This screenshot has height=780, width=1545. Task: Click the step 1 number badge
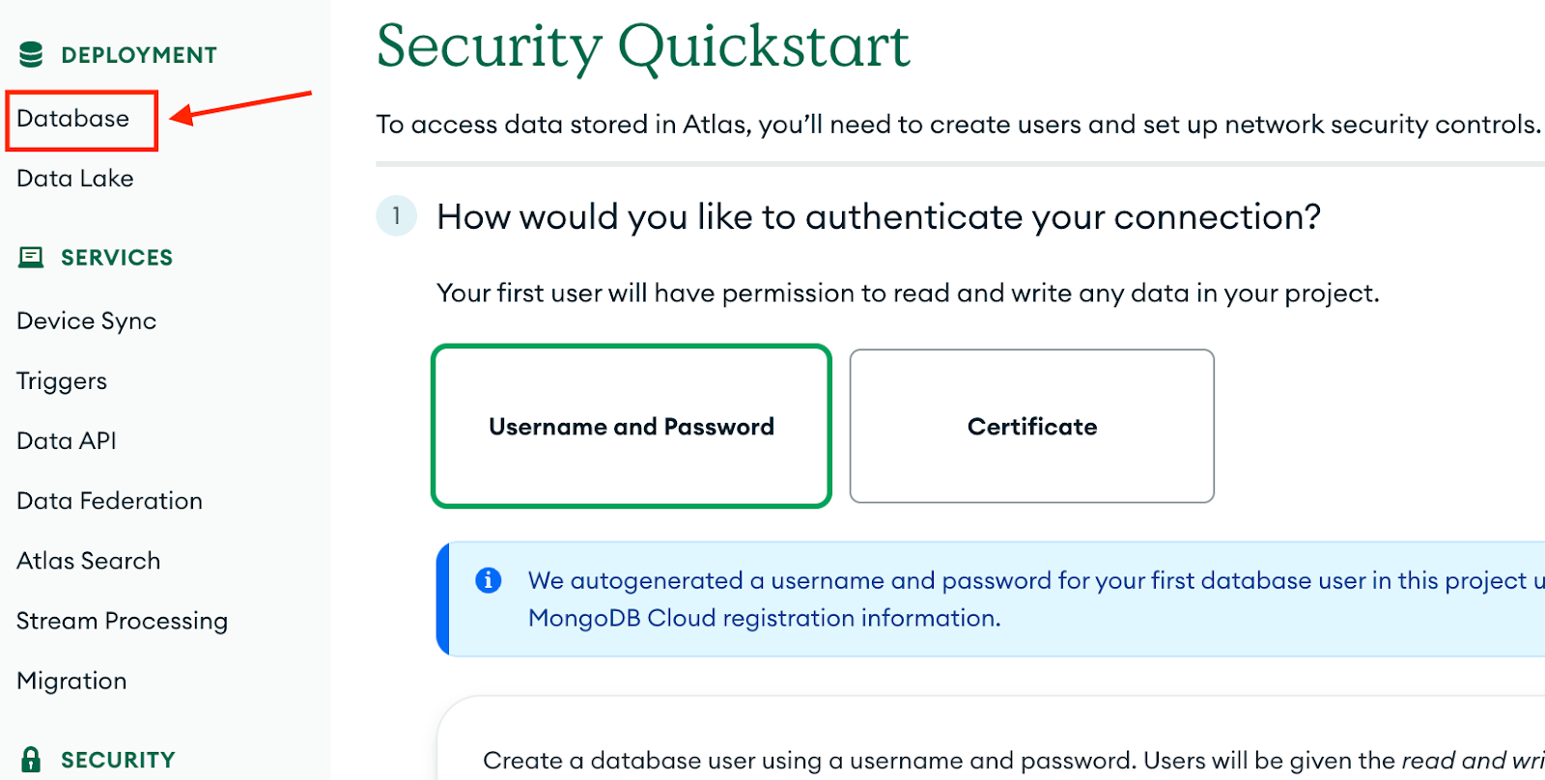(397, 216)
